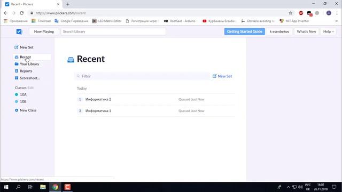Reload the page
This screenshot has height=192, width=342.
21,13
